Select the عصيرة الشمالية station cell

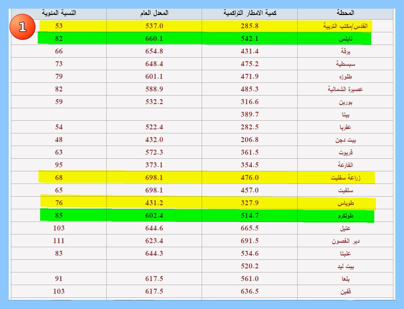tap(345, 89)
